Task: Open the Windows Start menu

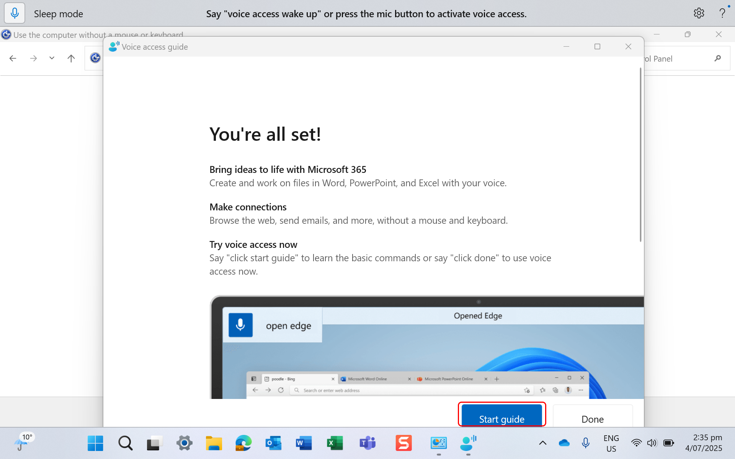Action: click(x=95, y=443)
